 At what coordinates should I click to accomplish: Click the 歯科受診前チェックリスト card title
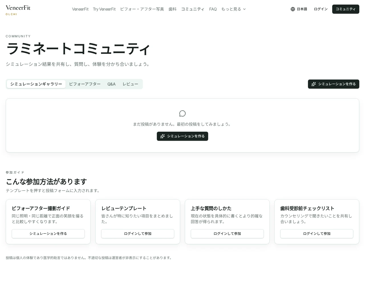307,208
